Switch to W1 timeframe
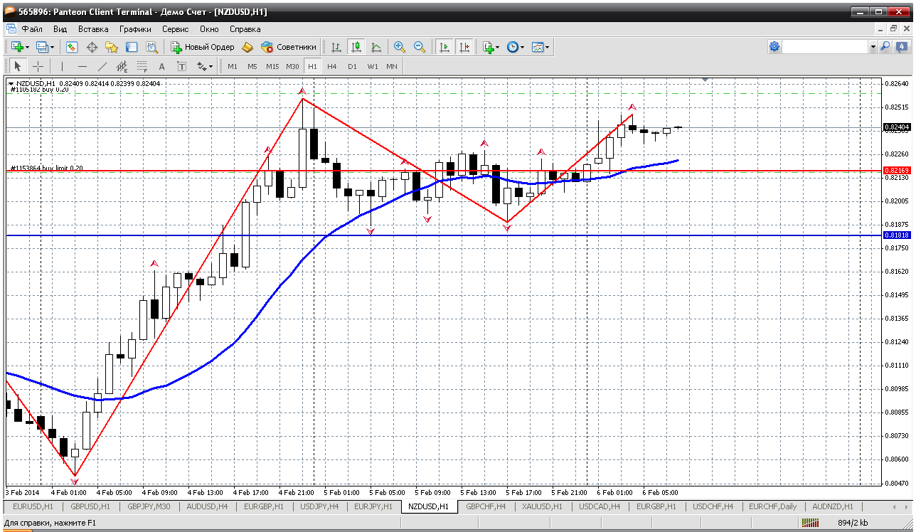 coord(373,66)
